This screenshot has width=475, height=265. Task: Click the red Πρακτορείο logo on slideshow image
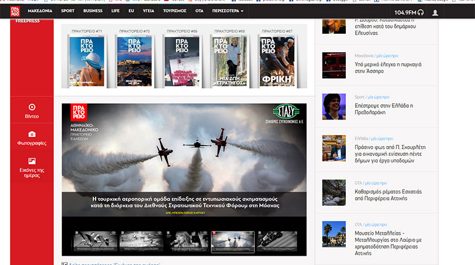[79, 112]
